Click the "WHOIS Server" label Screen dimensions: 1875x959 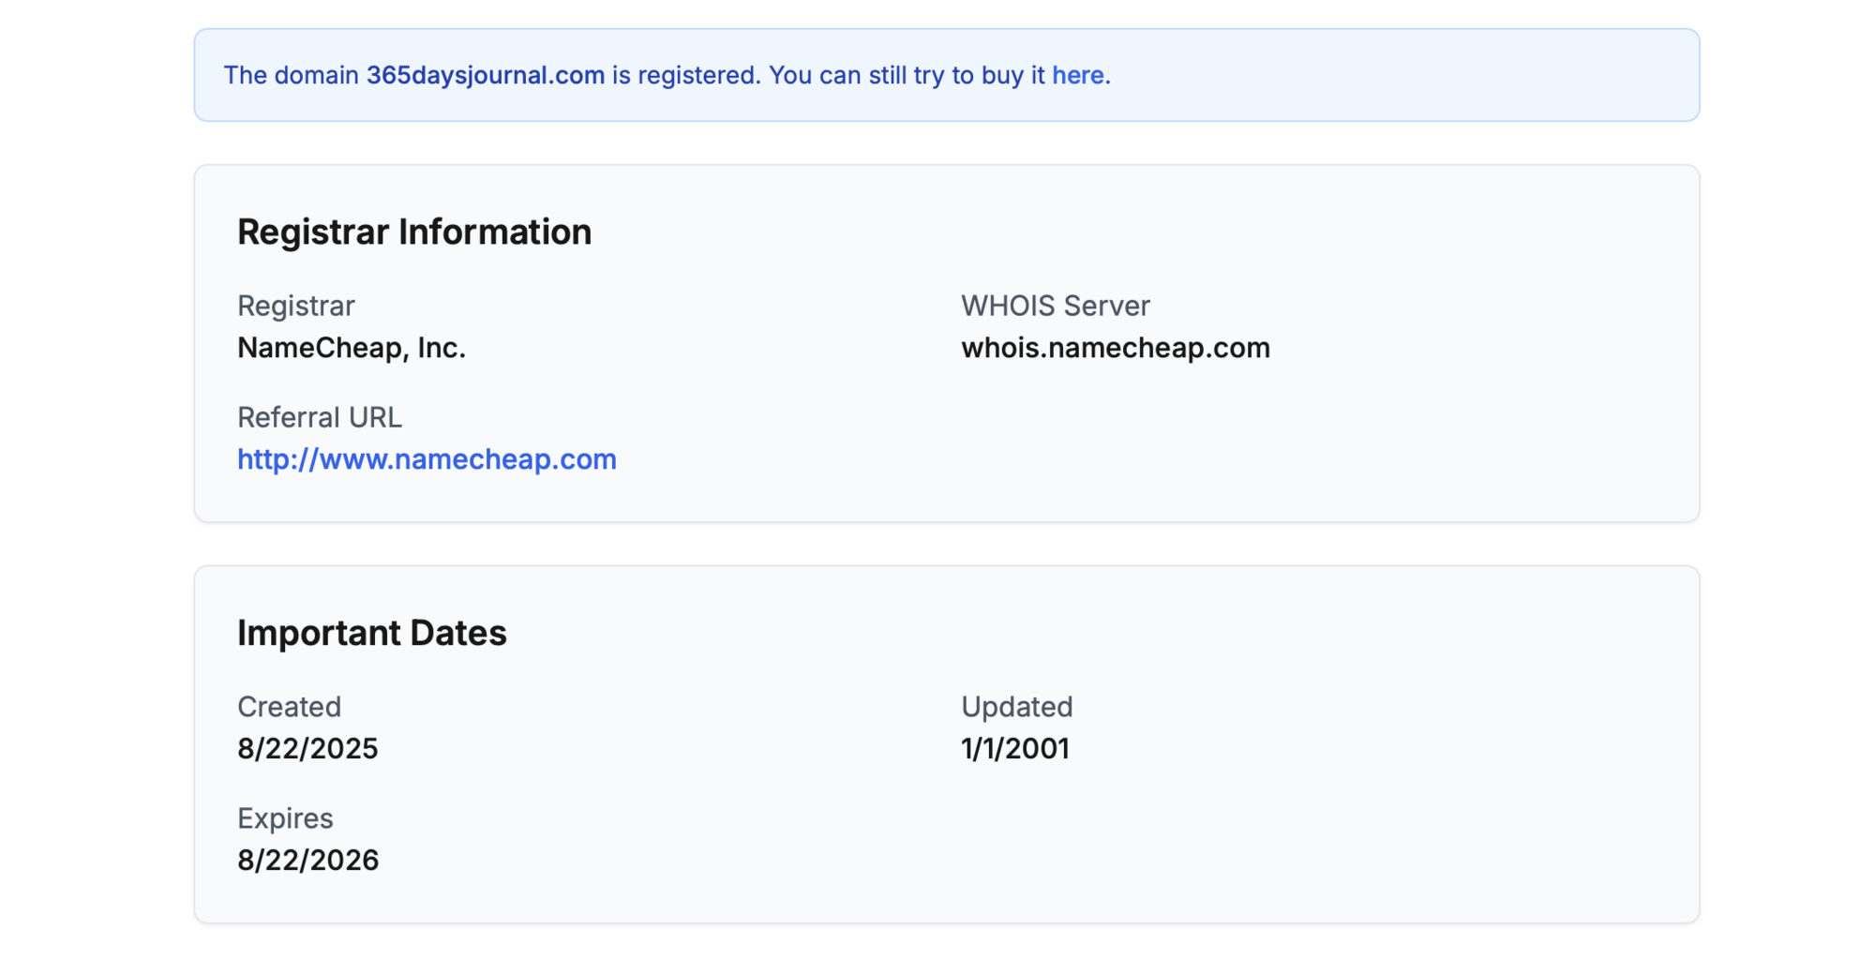[x=1055, y=306]
